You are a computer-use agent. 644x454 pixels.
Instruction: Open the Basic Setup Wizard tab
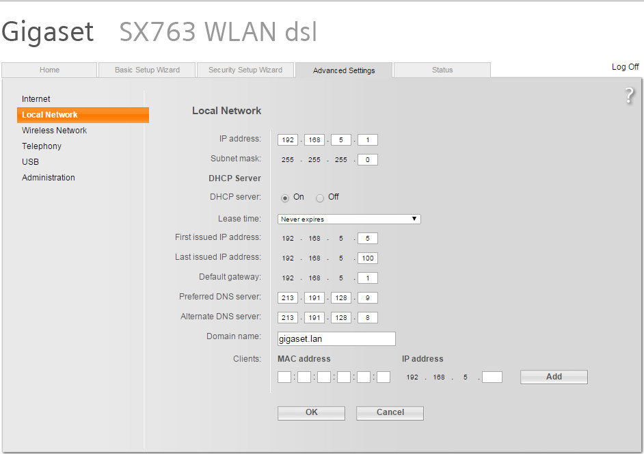tap(147, 70)
